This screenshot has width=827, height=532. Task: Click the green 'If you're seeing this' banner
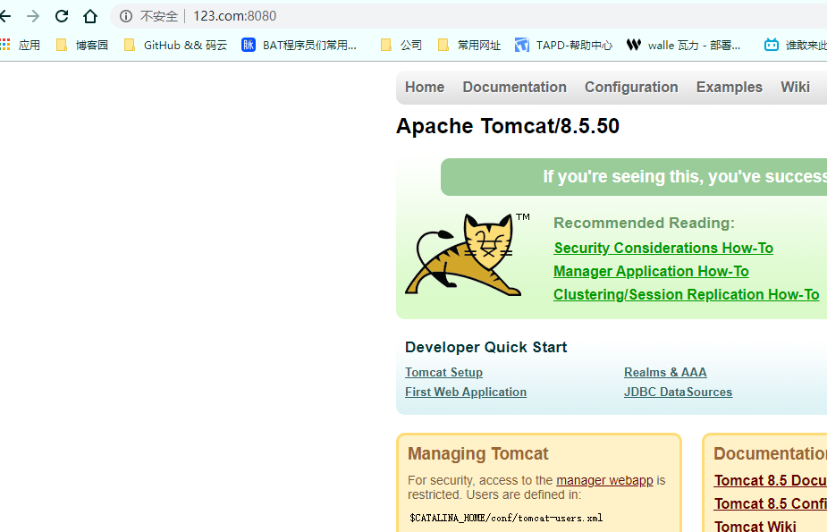coord(634,177)
